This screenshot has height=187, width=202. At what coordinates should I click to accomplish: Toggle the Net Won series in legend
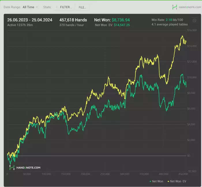(x=158, y=181)
